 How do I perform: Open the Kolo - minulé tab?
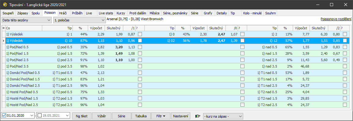252,13
